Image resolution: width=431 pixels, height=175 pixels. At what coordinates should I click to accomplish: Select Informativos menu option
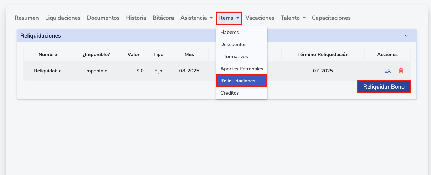click(x=234, y=56)
